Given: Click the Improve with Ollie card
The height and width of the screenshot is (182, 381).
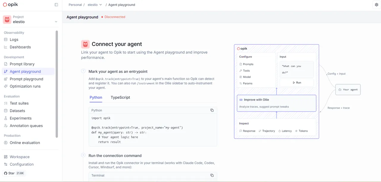Looking at the screenshot, I should pos(277,103).
